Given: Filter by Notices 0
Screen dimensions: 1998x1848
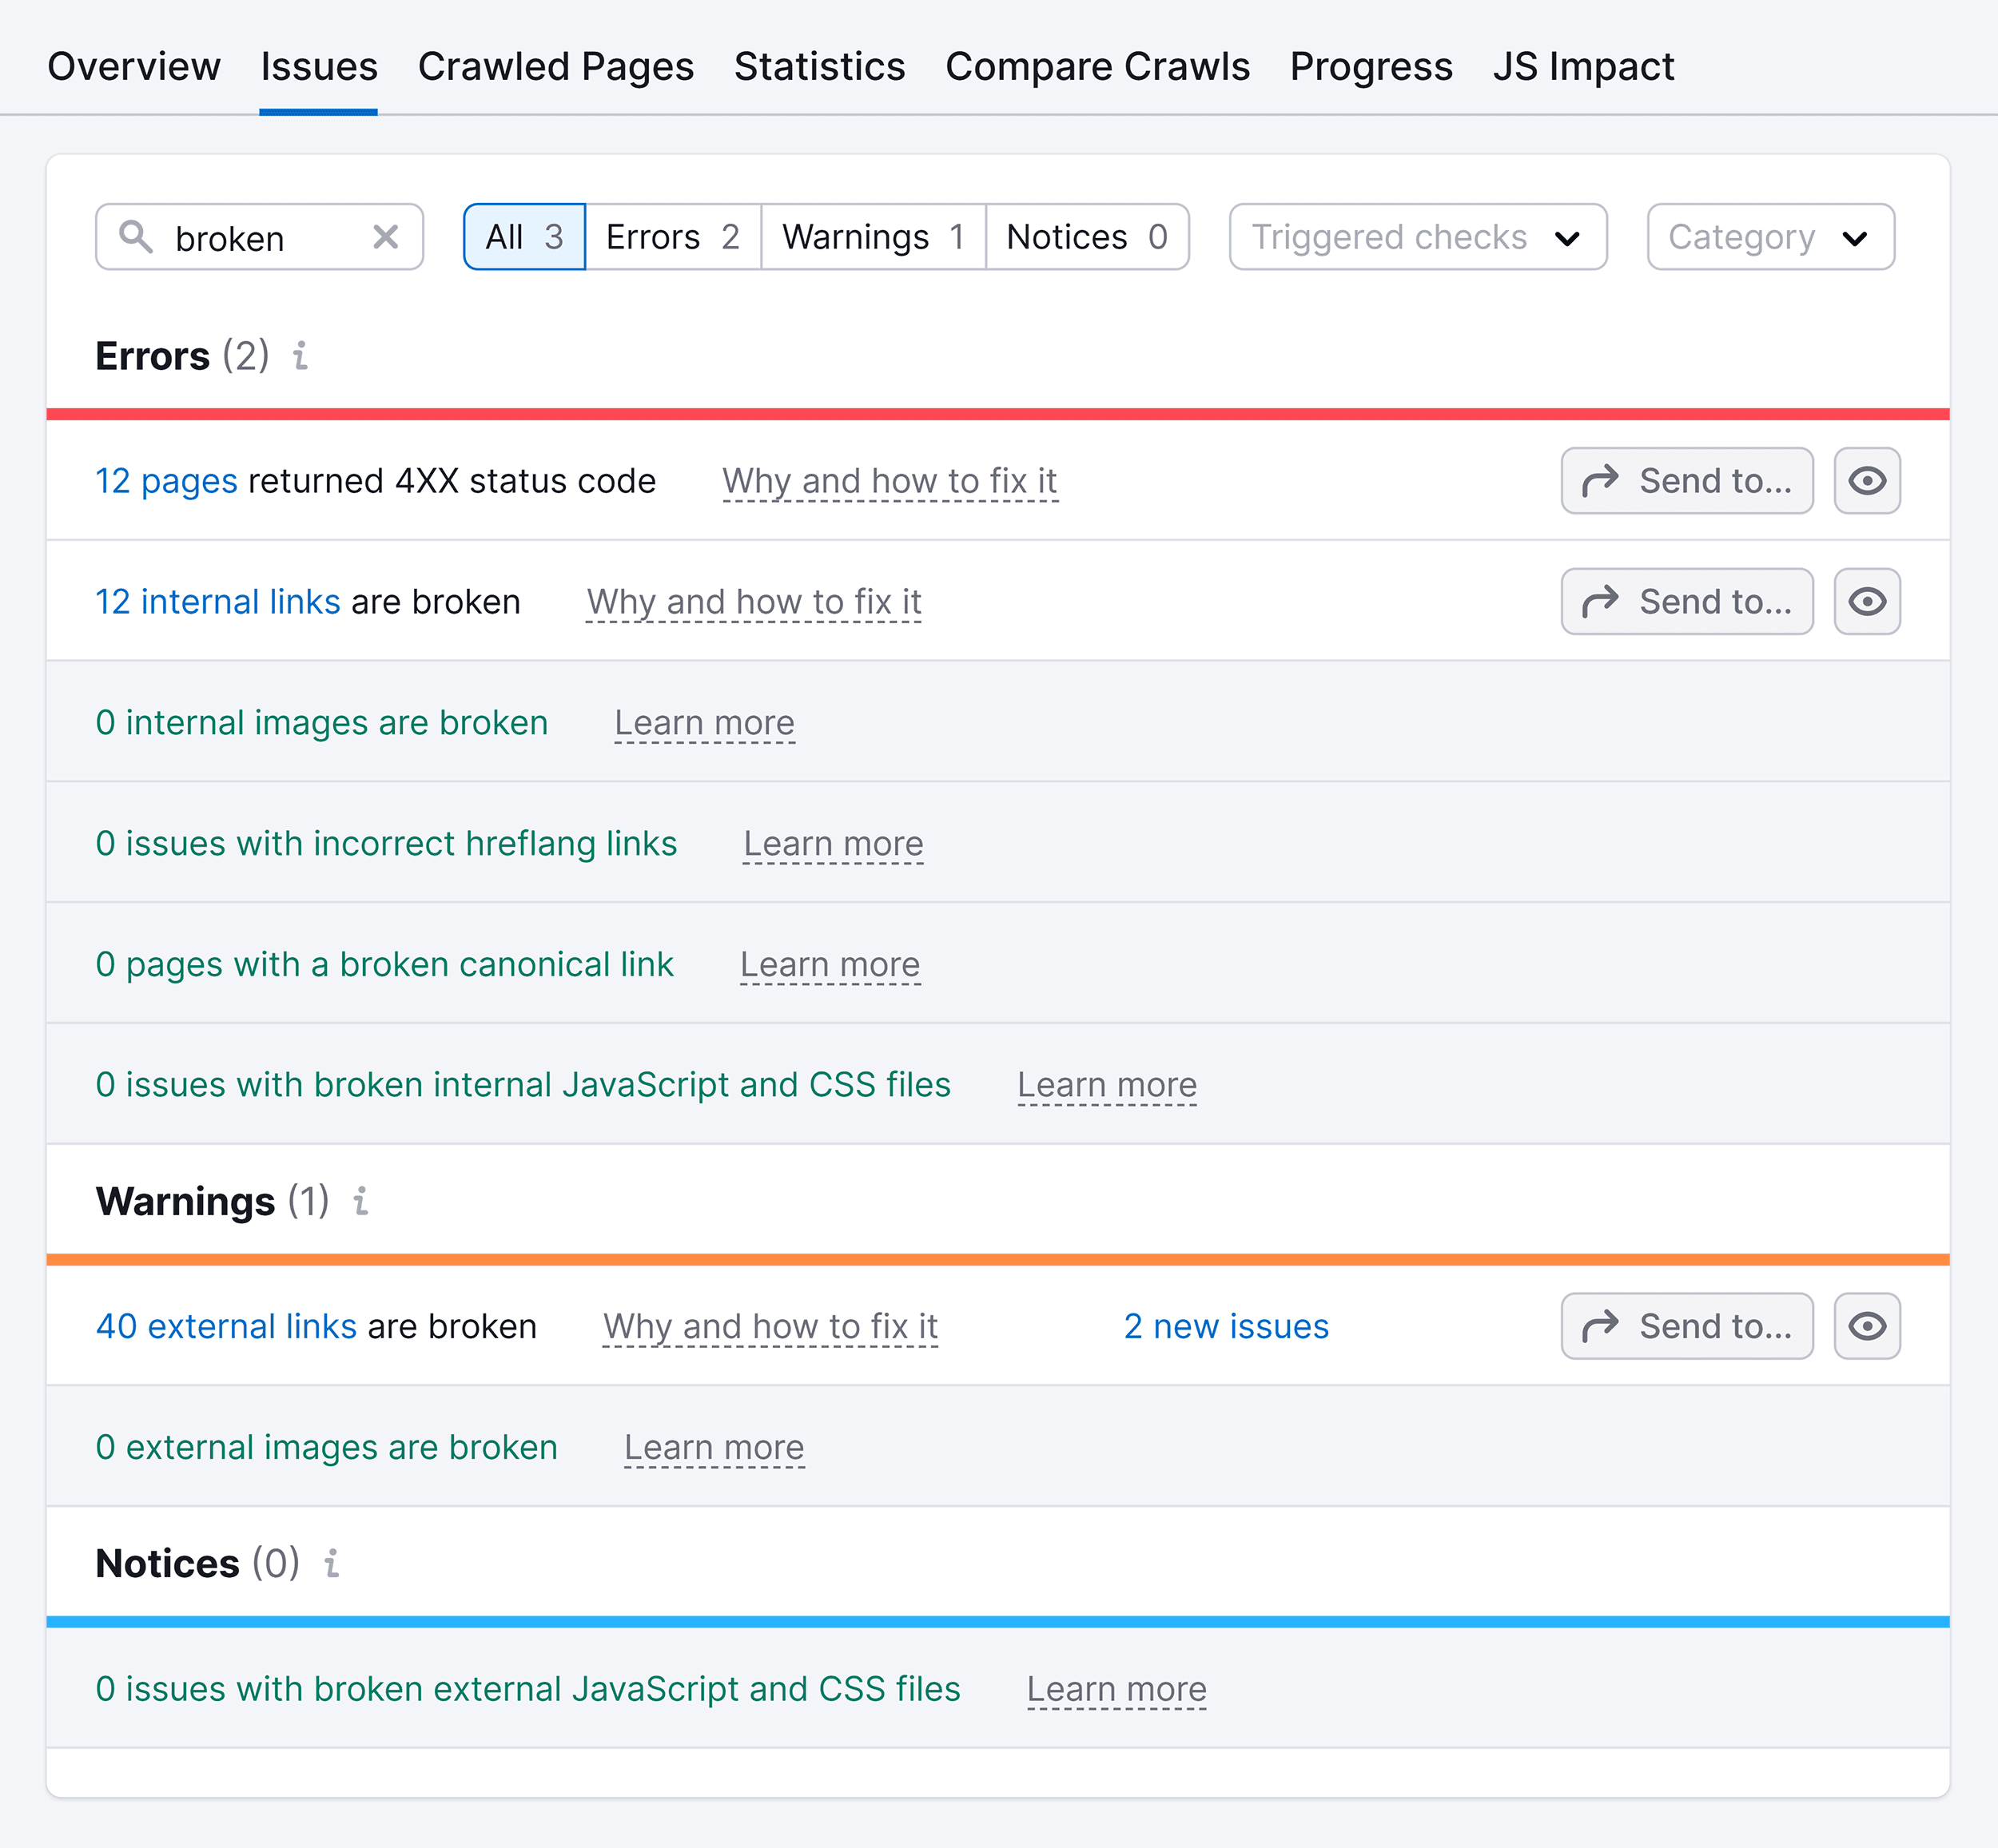Looking at the screenshot, I should 1088,237.
